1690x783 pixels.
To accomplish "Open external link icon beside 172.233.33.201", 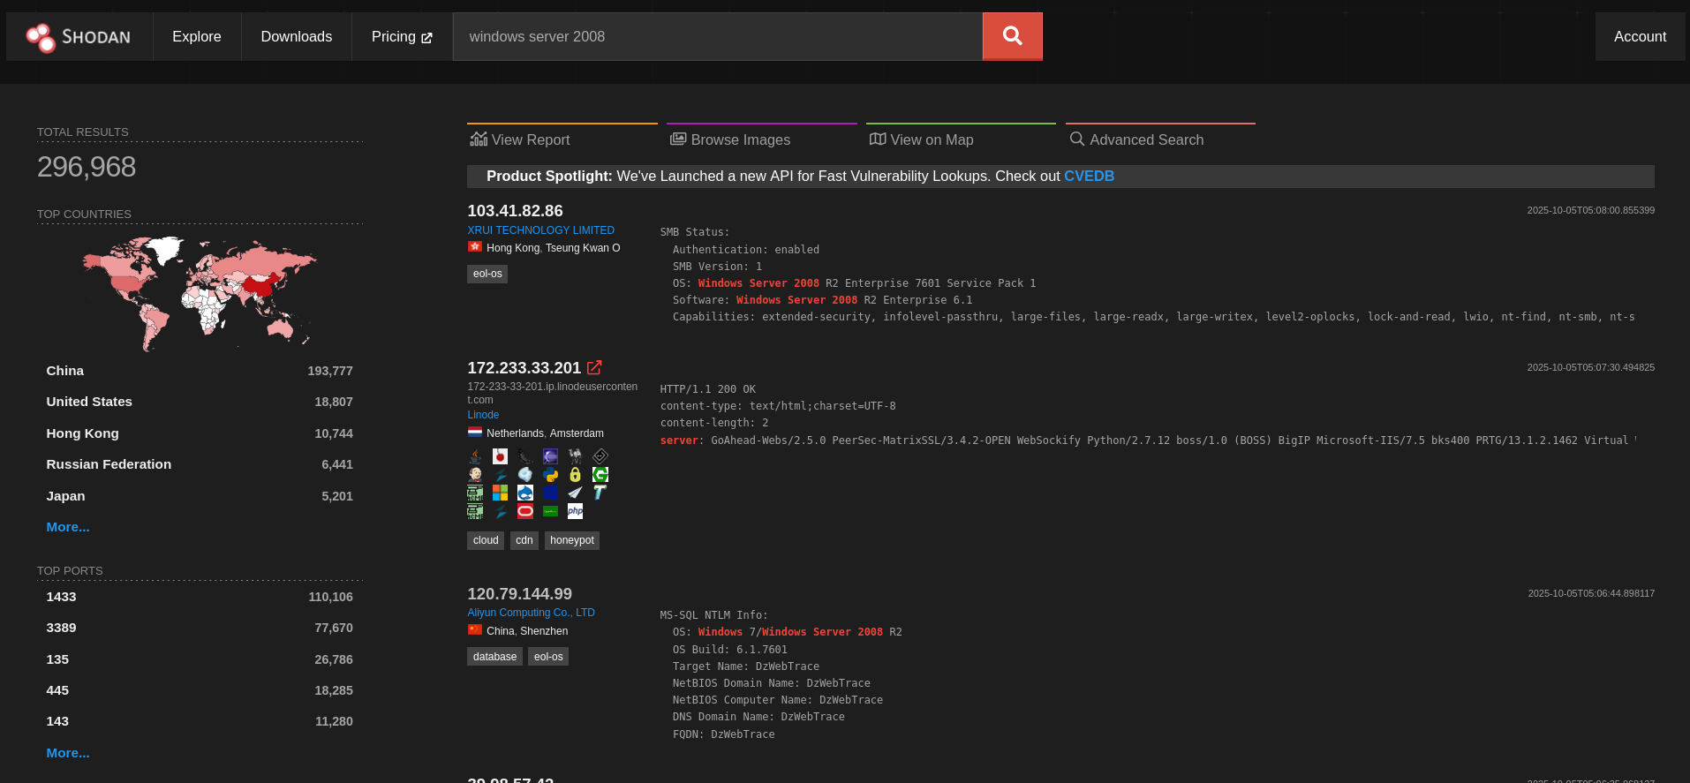I will (x=594, y=367).
